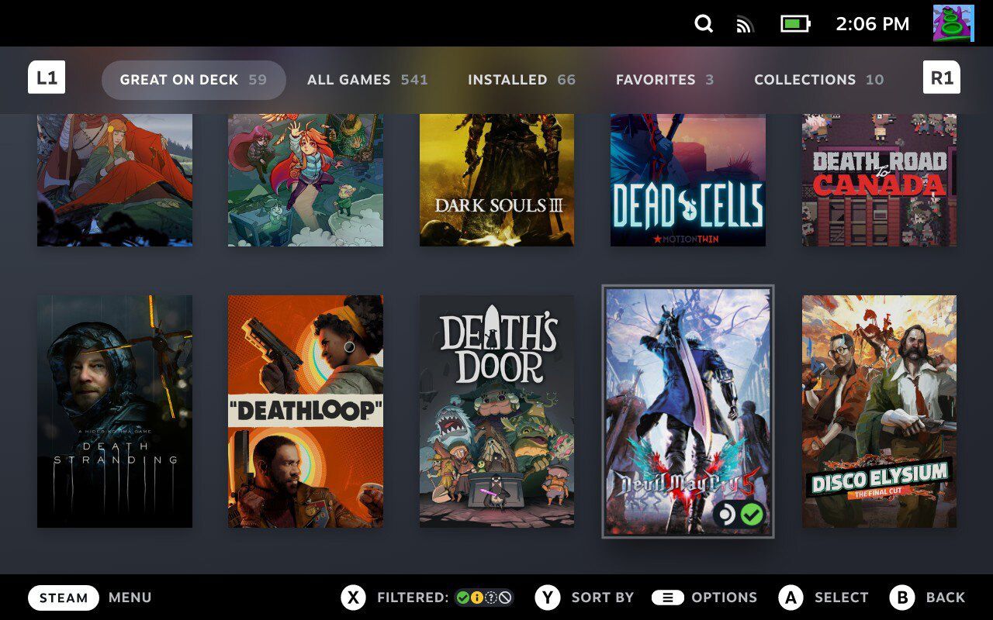Open the user profile avatar

point(953,23)
